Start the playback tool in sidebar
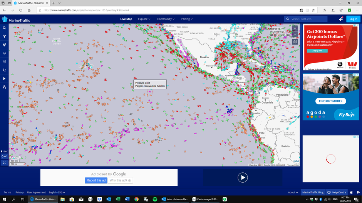The image size is (362, 203). coord(4,79)
